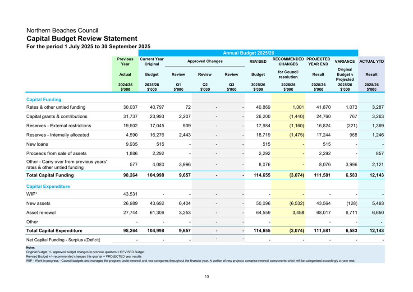413x292 pixels.
Task: Click the Projected Year End column header
Action: coord(318,61)
